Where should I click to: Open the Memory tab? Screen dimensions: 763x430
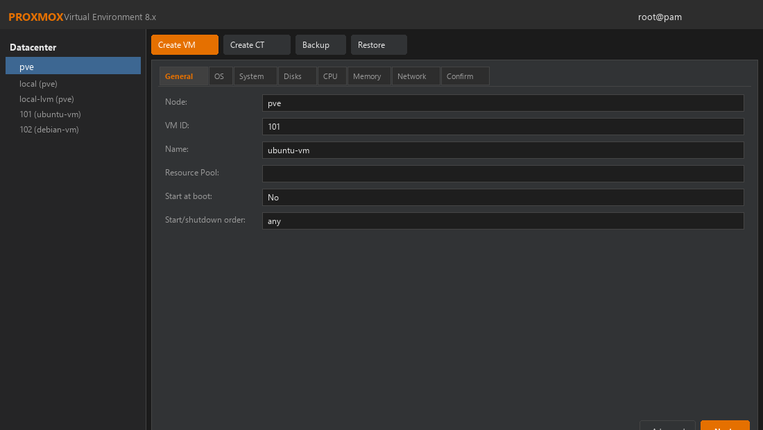tap(369, 76)
